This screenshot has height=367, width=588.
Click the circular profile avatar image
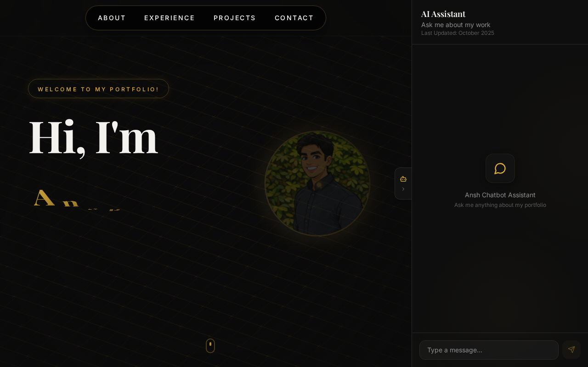(x=317, y=183)
